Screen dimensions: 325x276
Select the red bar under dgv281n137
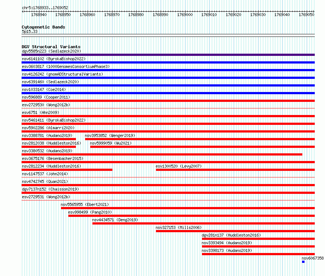tap(258, 239)
